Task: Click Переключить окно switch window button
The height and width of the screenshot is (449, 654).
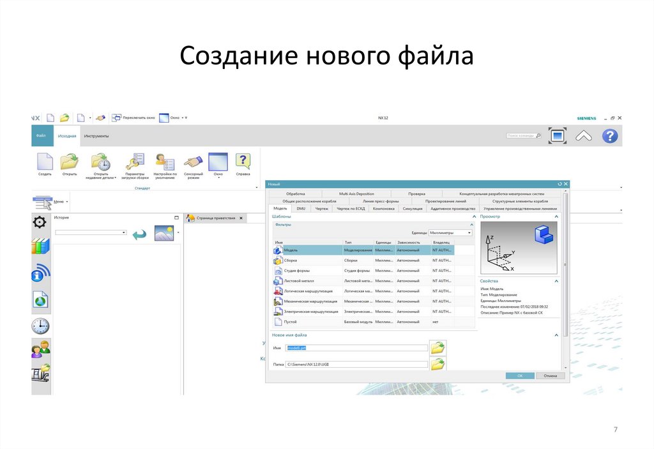Action: tap(133, 118)
